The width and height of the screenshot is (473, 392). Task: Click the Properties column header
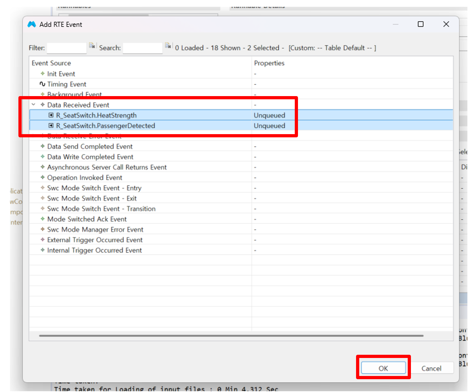(x=269, y=63)
